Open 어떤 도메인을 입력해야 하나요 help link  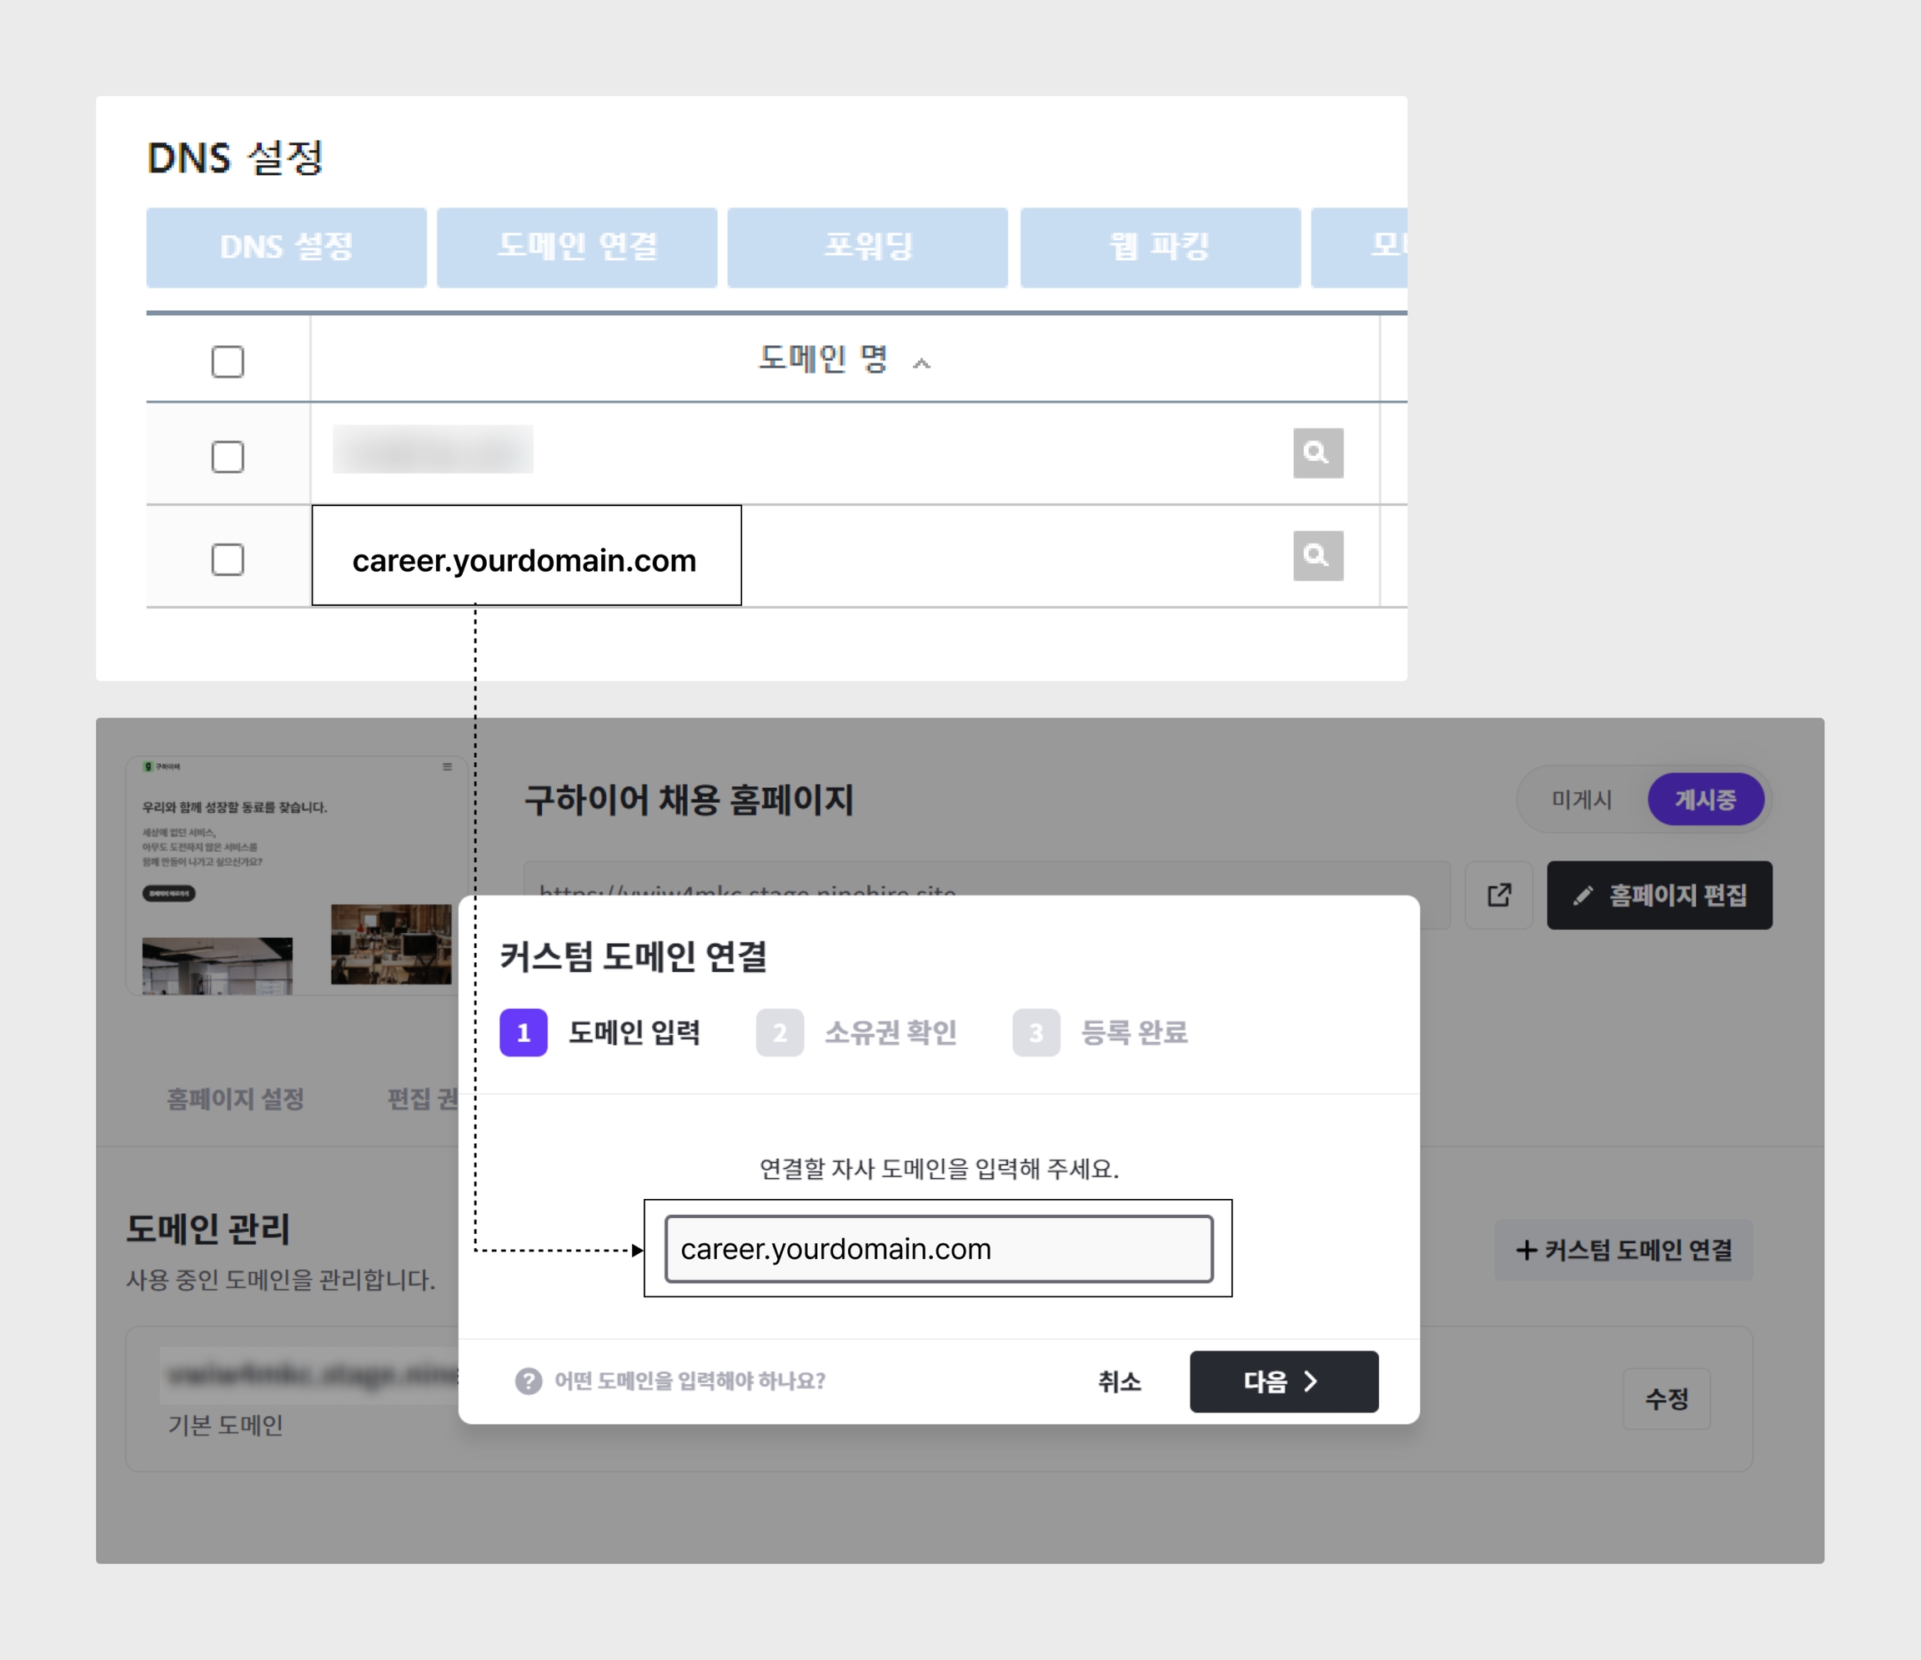(x=689, y=1381)
